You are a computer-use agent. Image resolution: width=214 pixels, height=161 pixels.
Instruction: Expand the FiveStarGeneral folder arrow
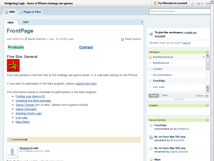[203, 57]
